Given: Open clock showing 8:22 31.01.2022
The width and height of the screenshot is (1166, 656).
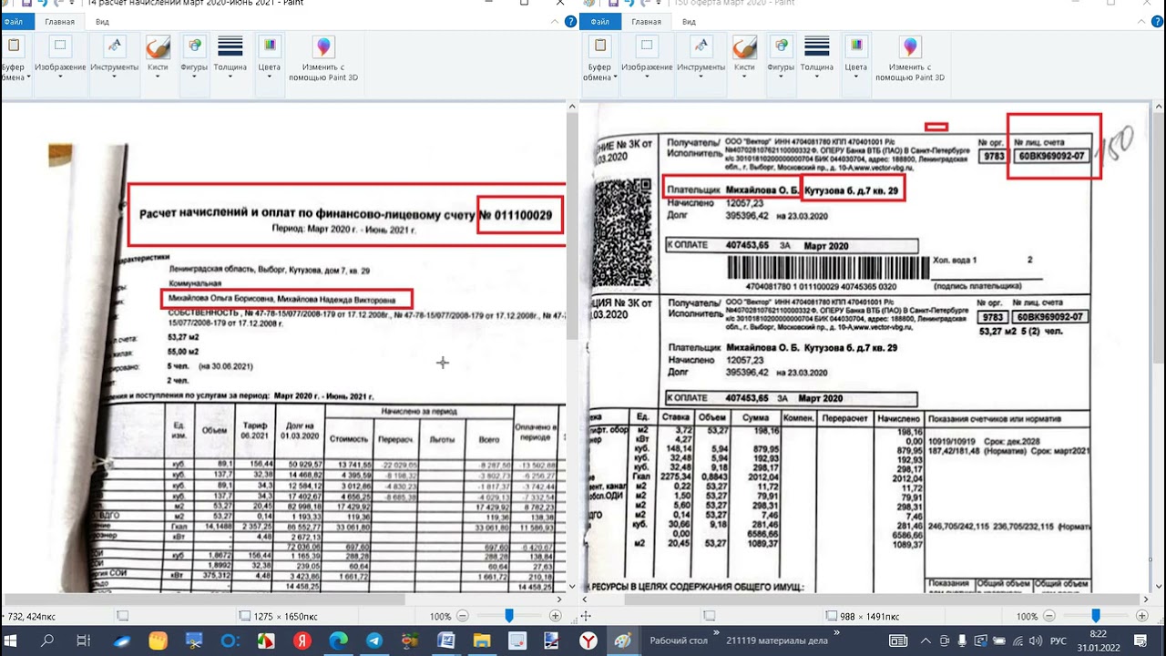Looking at the screenshot, I should tap(1098, 641).
